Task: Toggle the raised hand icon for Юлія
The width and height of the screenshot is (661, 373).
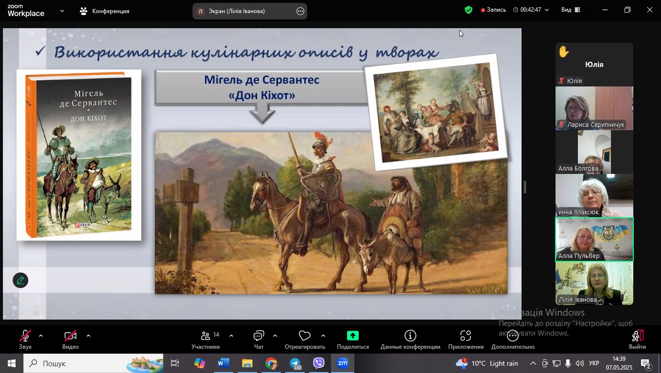Action: pos(564,52)
